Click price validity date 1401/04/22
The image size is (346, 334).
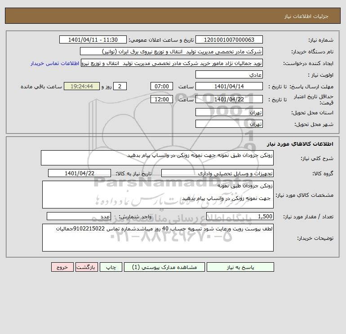[x=229, y=99]
